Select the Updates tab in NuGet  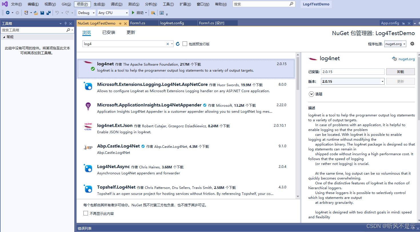pyautogui.click(x=131, y=33)
